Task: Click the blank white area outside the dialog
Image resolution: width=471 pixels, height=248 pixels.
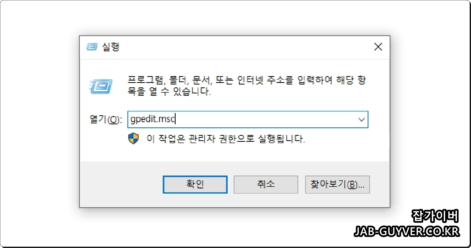Action: (39, 123)
